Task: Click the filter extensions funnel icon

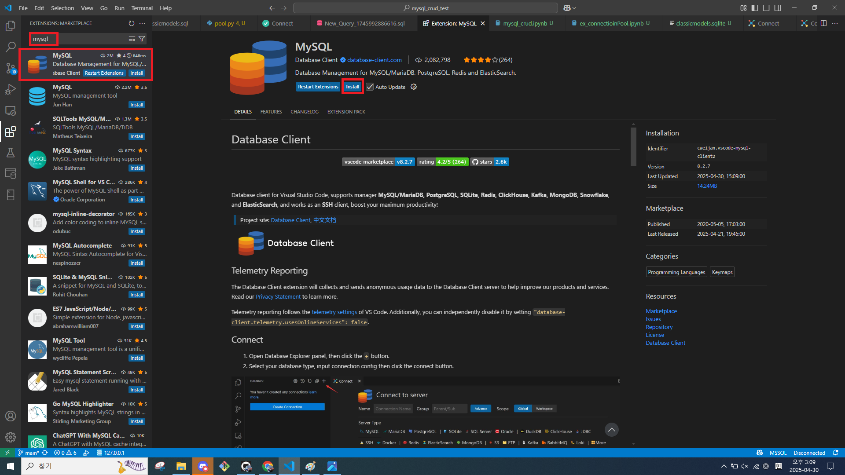Action: 142,39
